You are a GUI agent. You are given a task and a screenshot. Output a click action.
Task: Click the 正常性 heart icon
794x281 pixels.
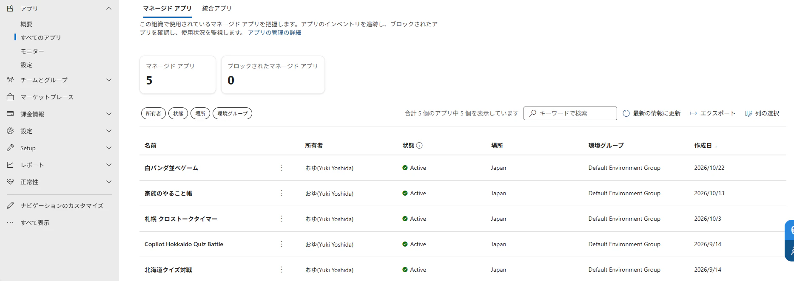[10, 182]
